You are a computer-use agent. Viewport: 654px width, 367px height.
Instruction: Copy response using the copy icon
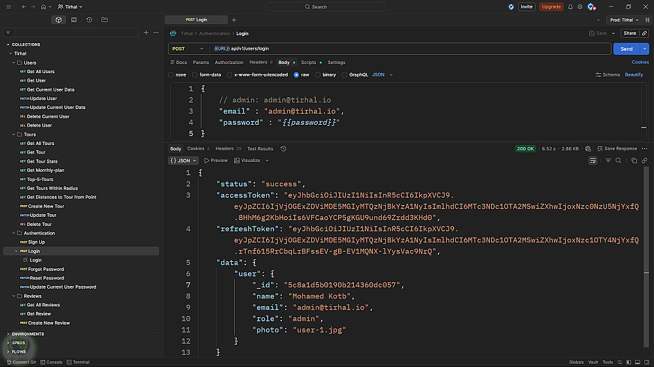tap(634, 161)
